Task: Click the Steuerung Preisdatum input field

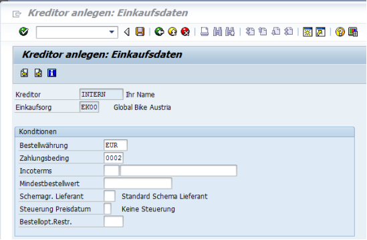Action: pyautogui.click(x=108, y=209)
